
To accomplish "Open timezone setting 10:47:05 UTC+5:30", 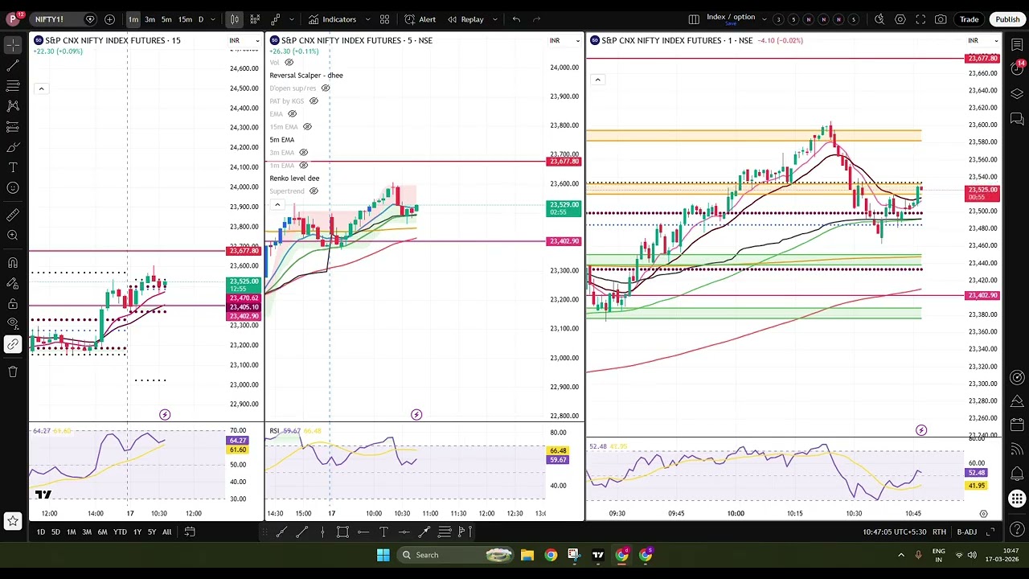I will pos(894,532).
